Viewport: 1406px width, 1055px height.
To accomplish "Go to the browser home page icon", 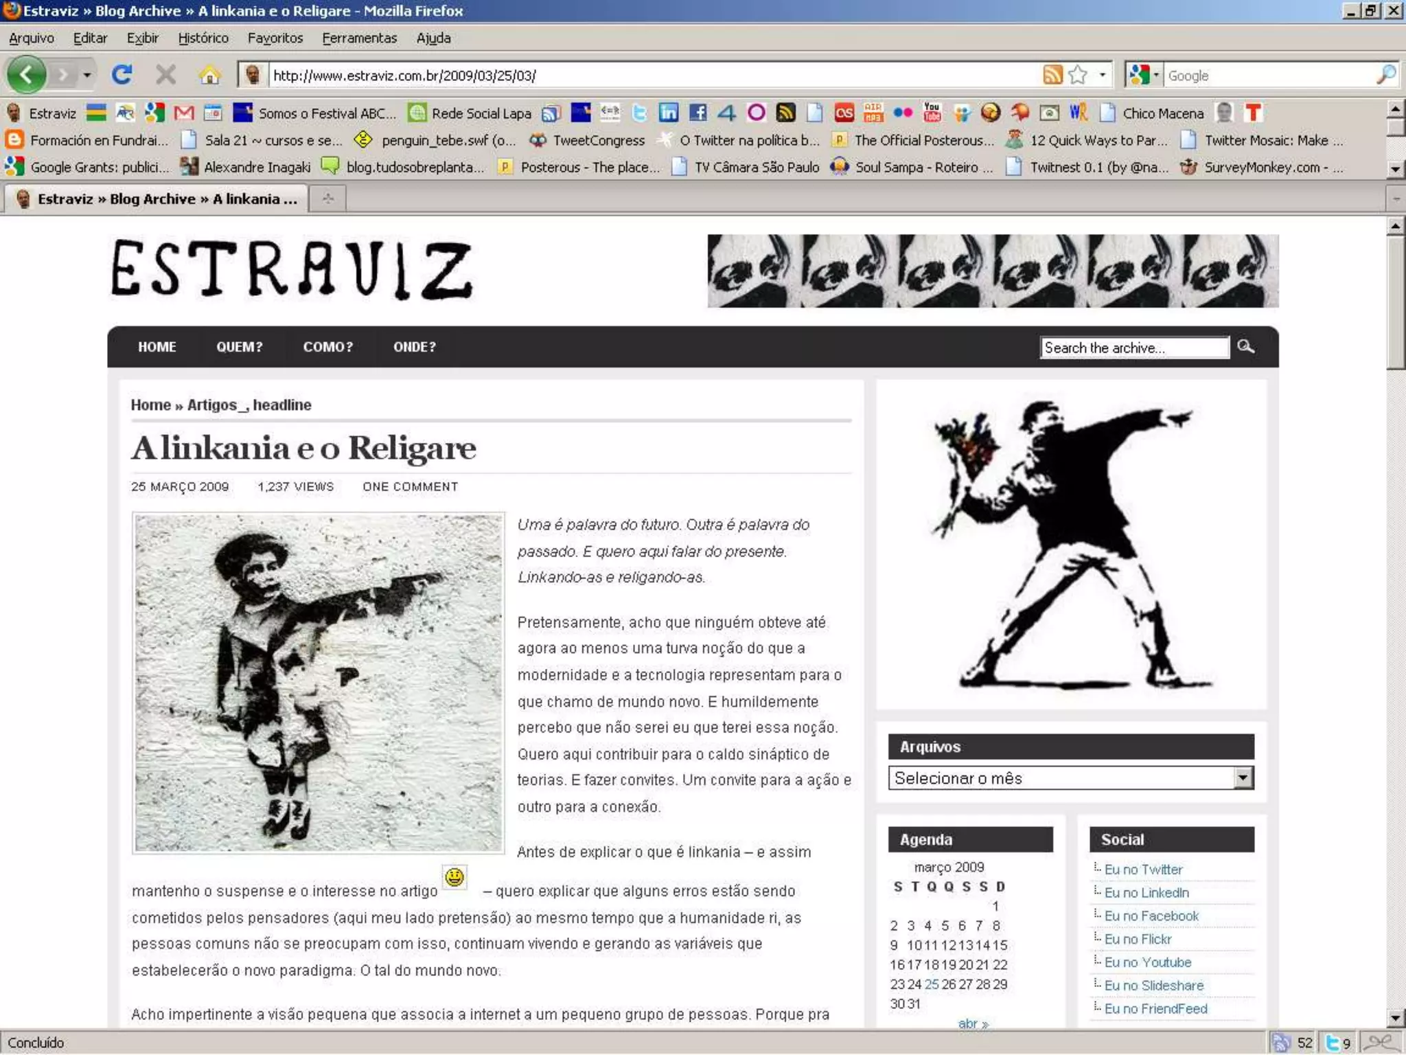I will click(209, 74).
